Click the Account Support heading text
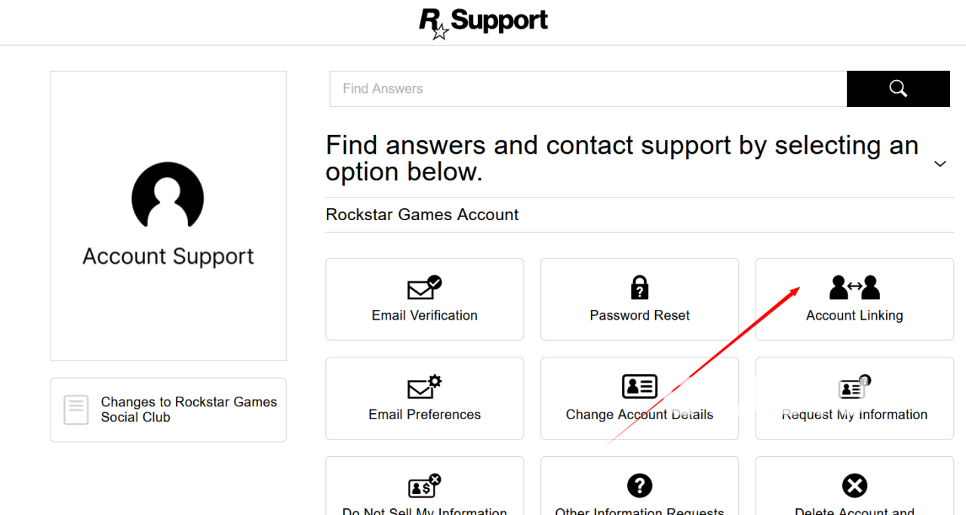 (168, 256)
